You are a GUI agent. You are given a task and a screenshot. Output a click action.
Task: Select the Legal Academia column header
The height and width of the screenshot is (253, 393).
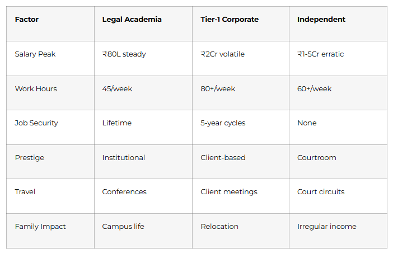coord(132,20)
